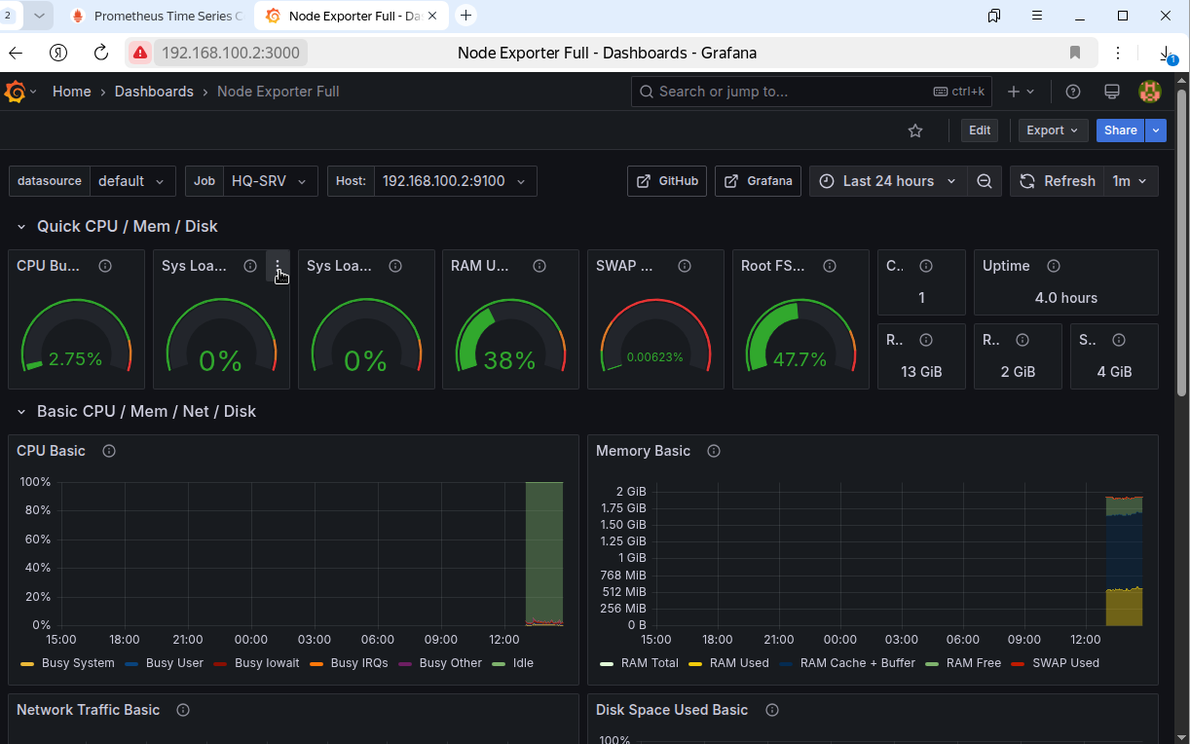Go to Dashboards in the breadcrumb
The width and height of the screenshot is (1190, 744).
coord(154,92)
